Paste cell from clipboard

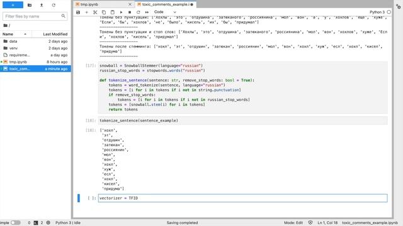pos(112,12)
